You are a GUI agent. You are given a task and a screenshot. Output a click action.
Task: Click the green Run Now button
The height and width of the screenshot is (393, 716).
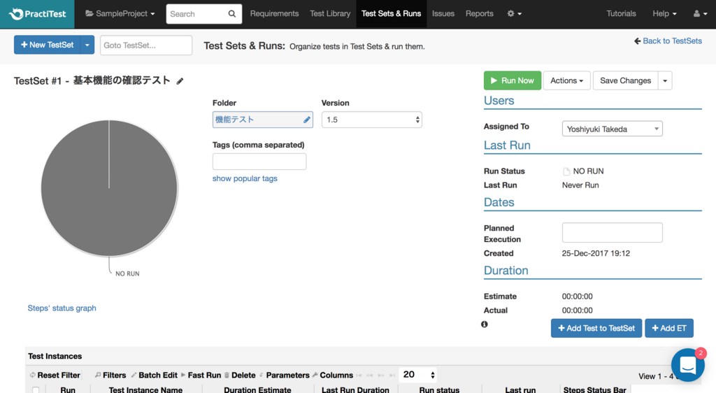[x=513, y=80]
